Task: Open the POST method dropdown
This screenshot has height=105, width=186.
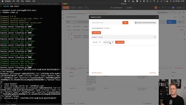Action: point(71,22)
